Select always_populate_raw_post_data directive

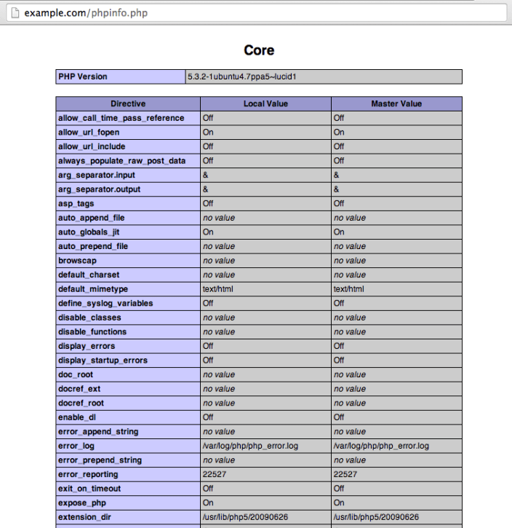click(121, 161)
